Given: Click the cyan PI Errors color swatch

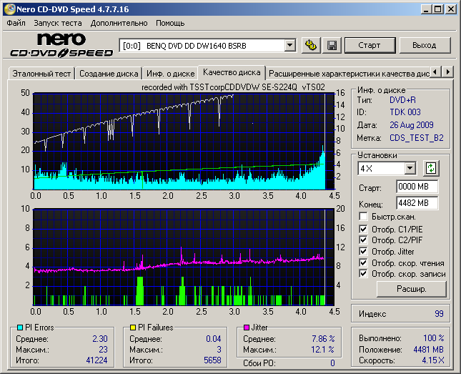Looking at the screenshot, I should point(19,328).
